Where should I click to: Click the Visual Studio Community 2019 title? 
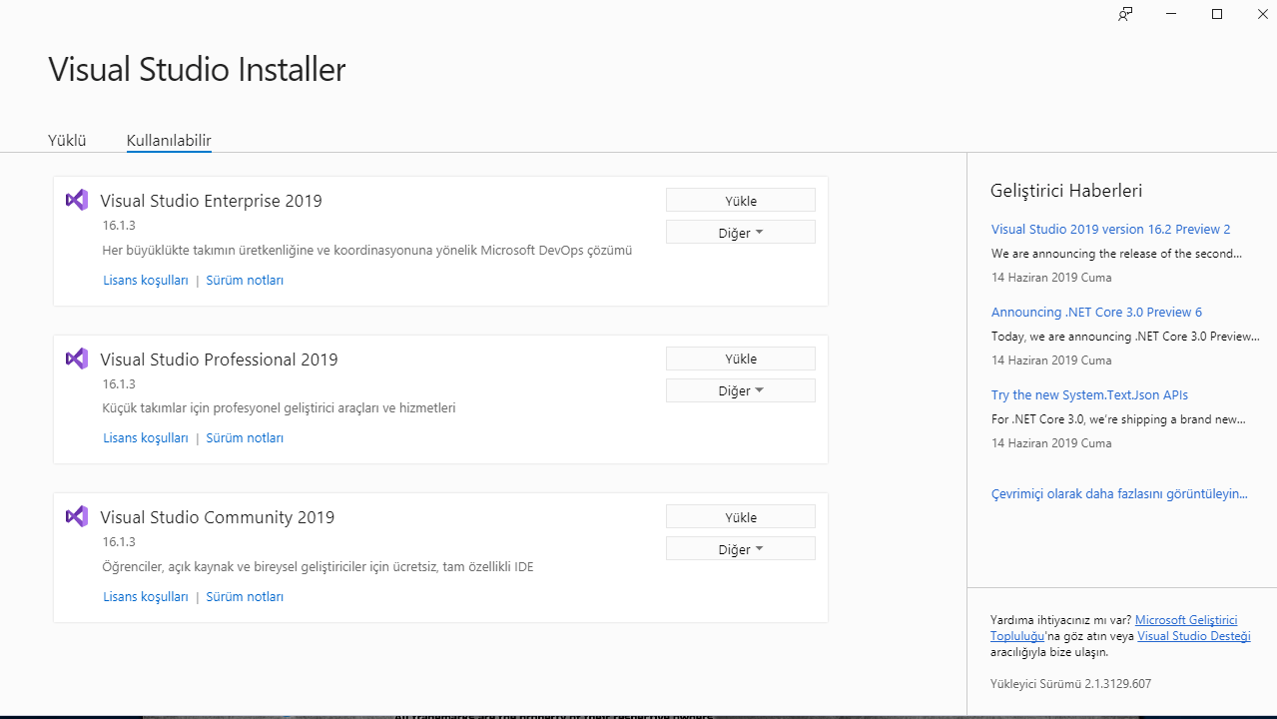tap(217, 517)
